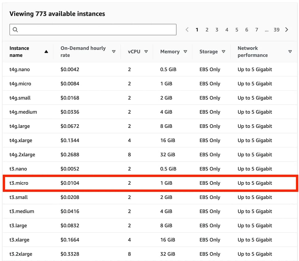Sort the Storage column
The image size is (299, 261).
coord(223,52)
